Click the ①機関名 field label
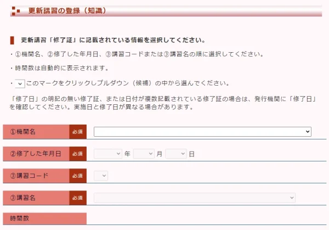The height and width of the screenshot is (230, 329). [x=36, y=132]
